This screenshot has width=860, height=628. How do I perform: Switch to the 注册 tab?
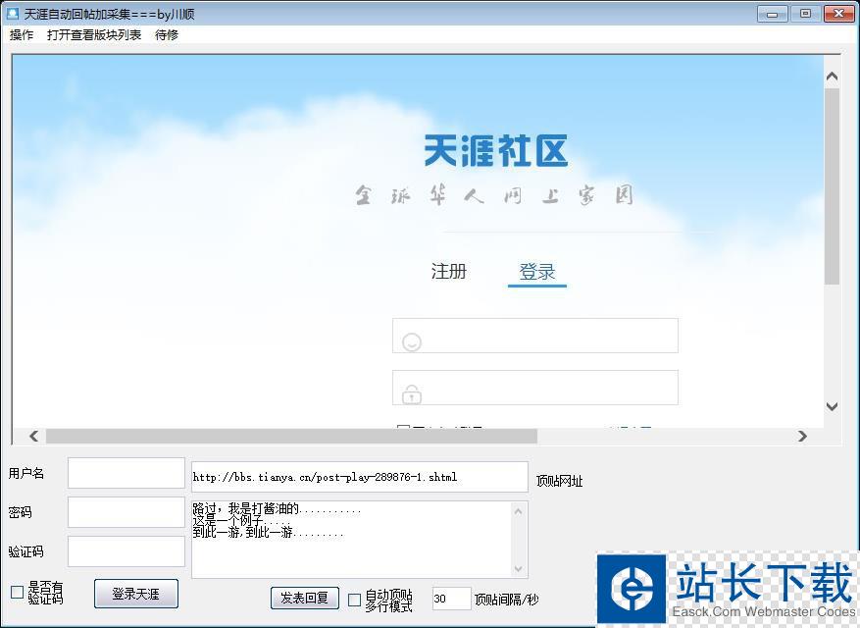[449, 271]
